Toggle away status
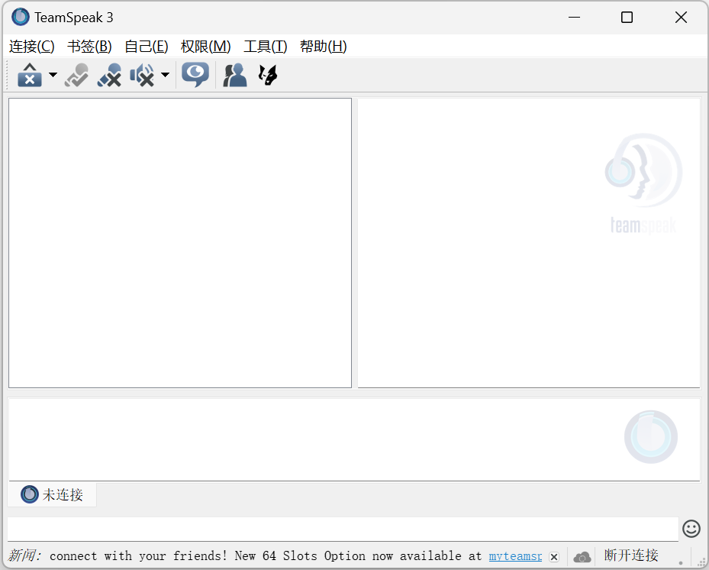 [76, 75]
